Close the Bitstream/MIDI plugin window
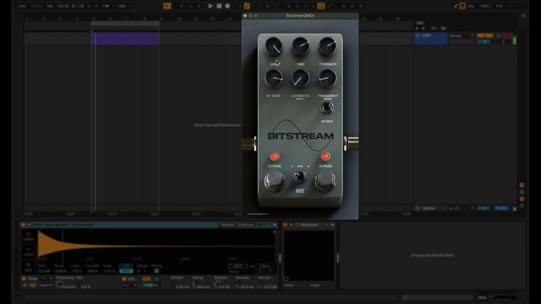This screenshot has width=541, height=304. click(245, 16)
